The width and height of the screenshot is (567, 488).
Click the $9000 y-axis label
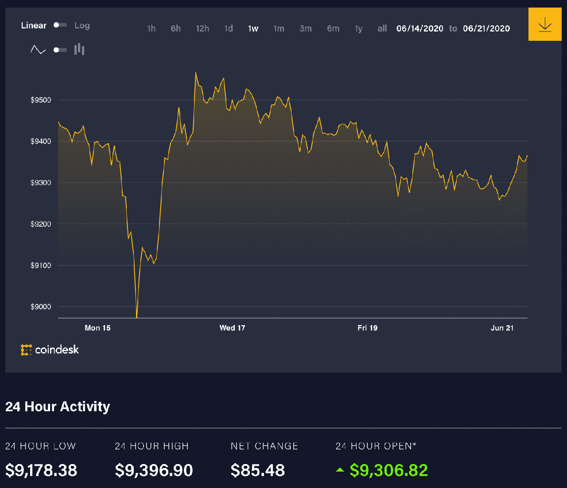click(x=41, y=307)
